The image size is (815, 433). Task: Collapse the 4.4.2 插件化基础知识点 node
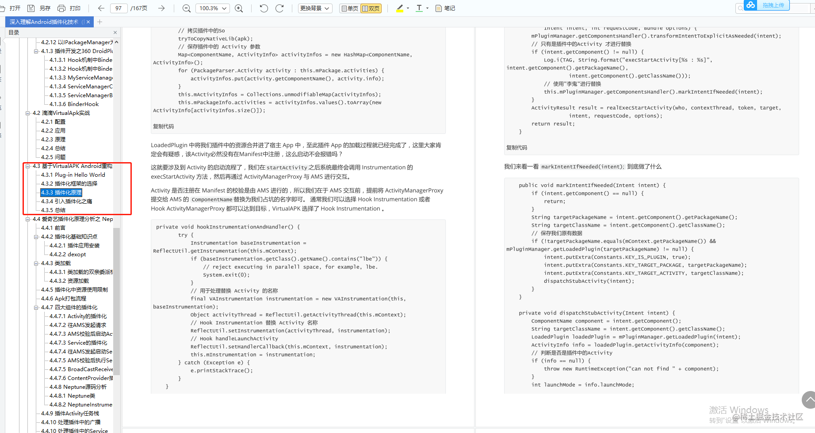[36, 237]
